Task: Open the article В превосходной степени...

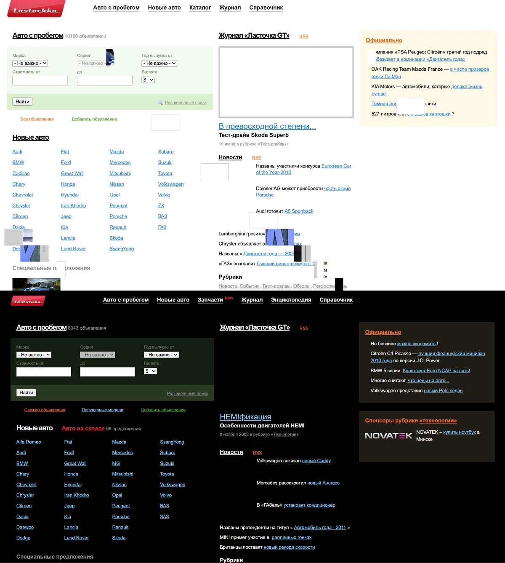Action: click(x=267, y=126)
